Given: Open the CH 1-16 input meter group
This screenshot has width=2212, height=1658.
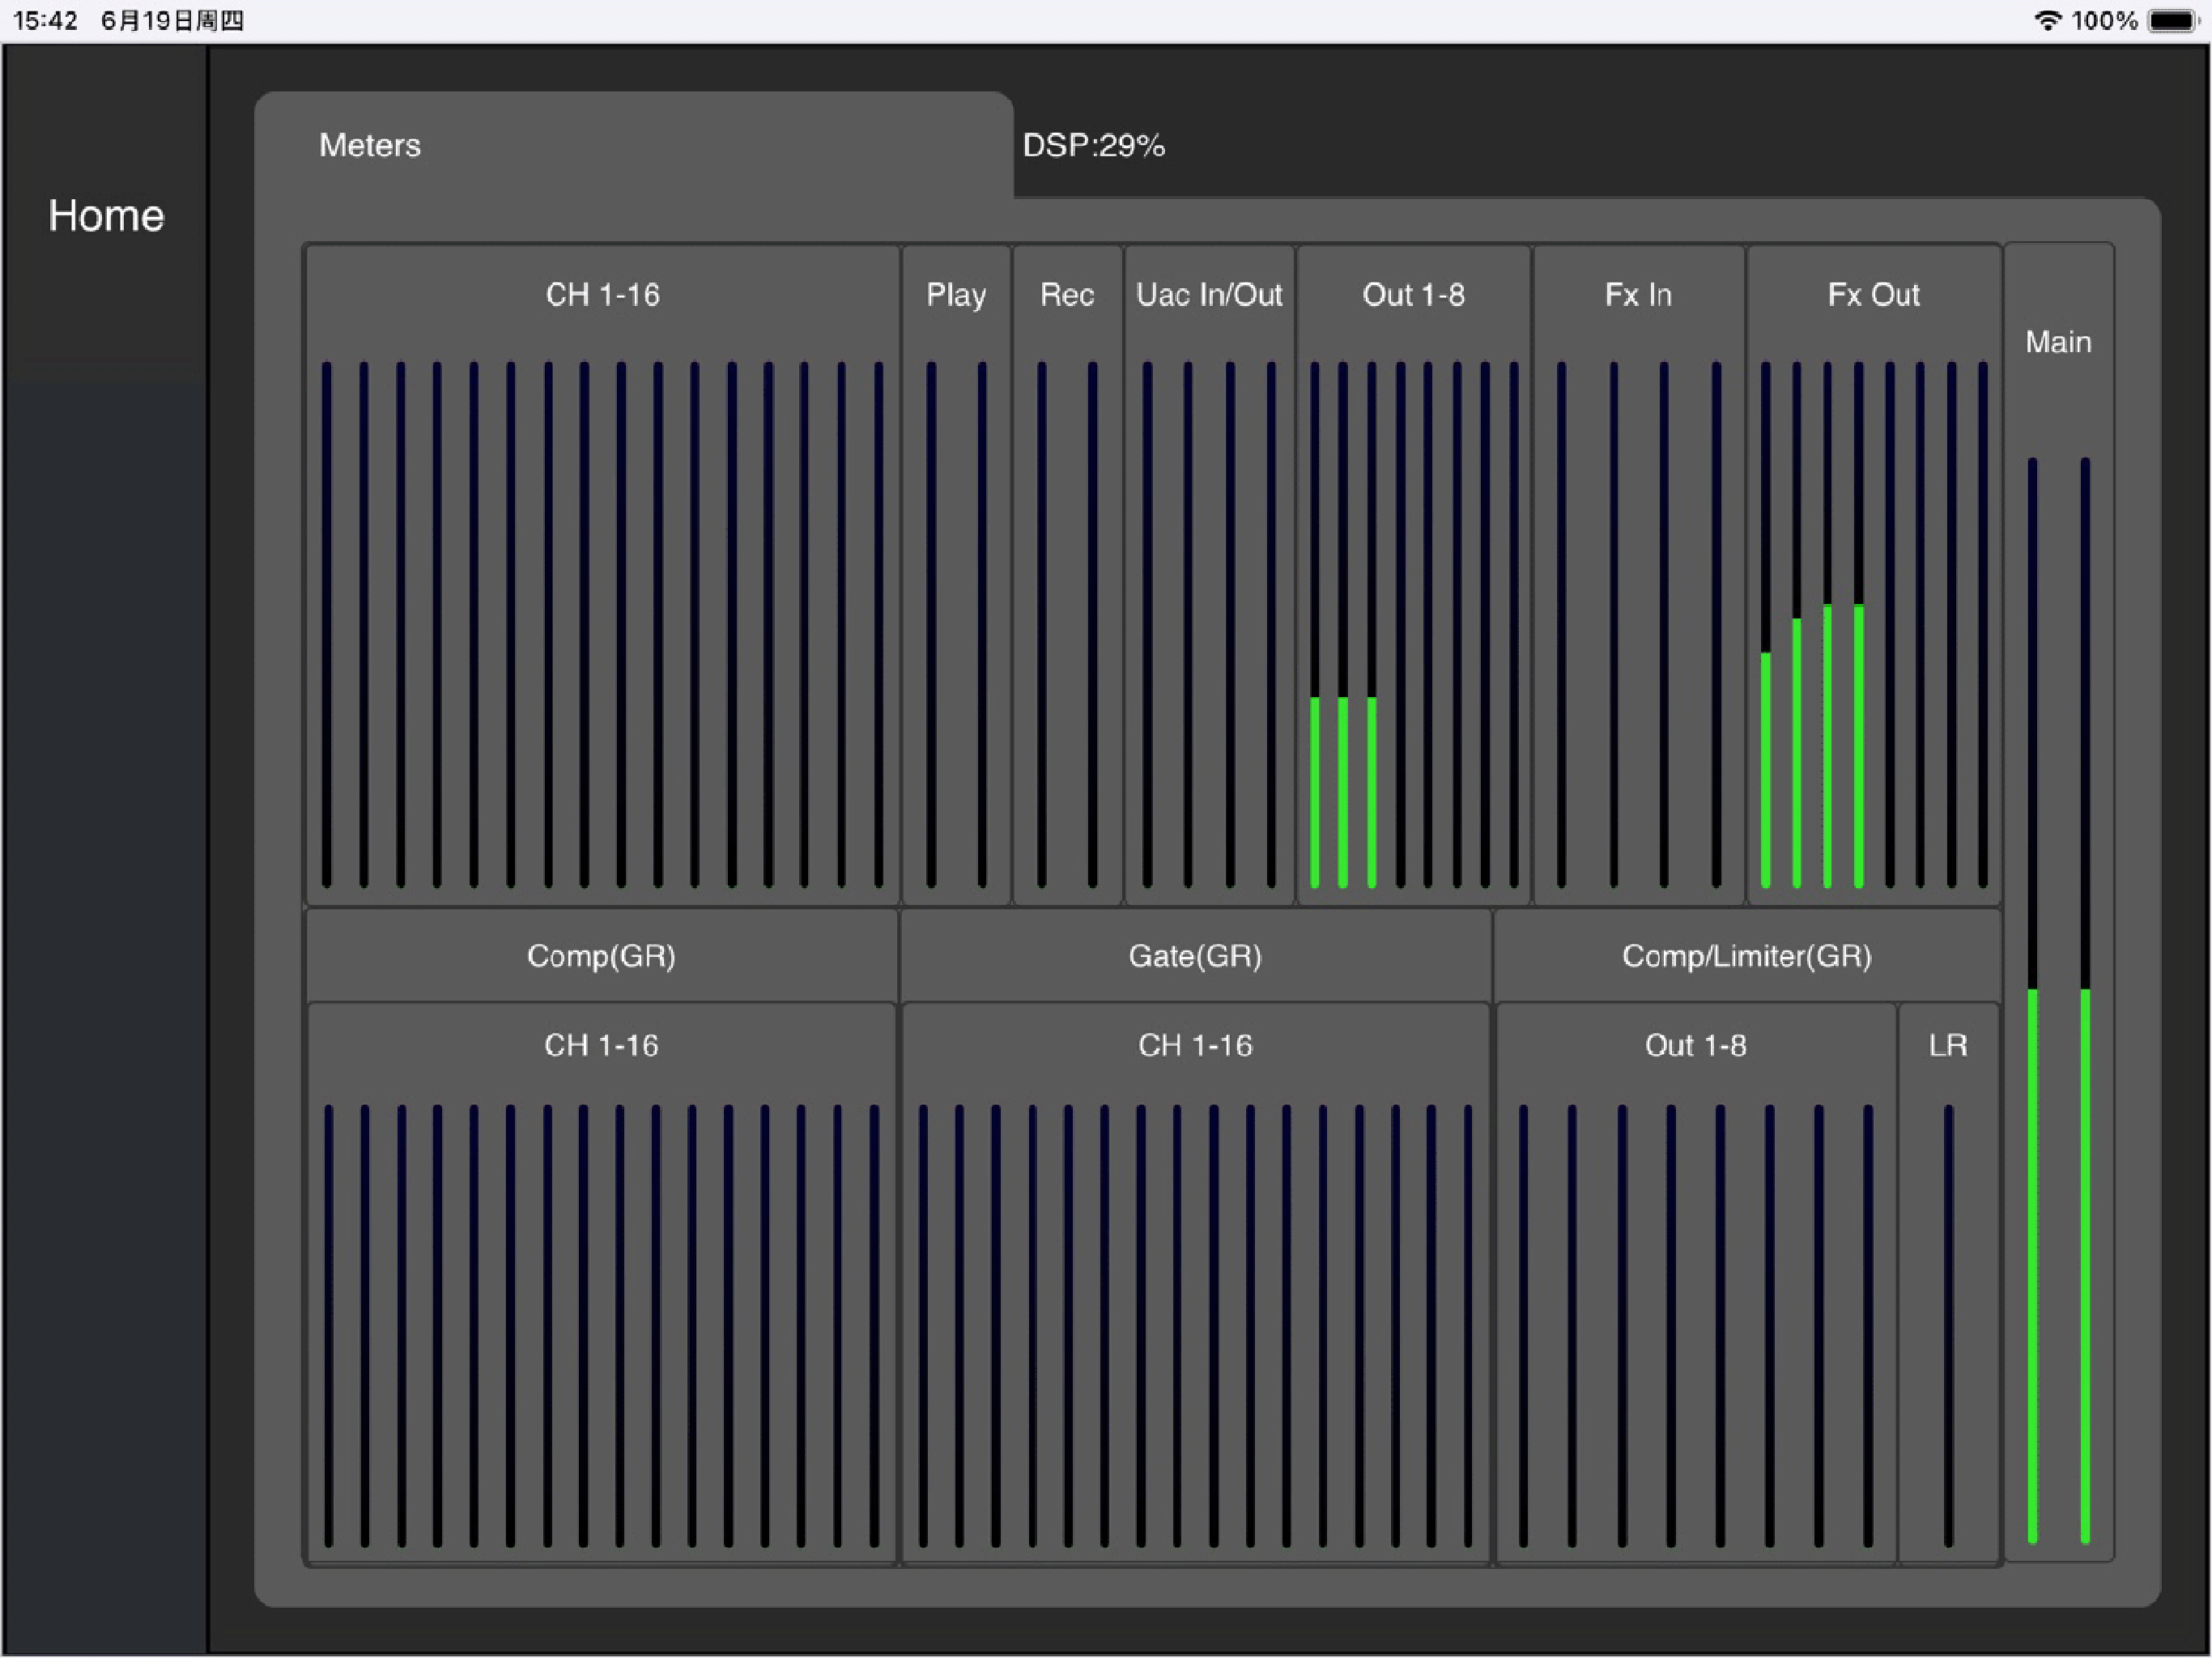Looking at the screenshot, I should [x=602, y=575].
